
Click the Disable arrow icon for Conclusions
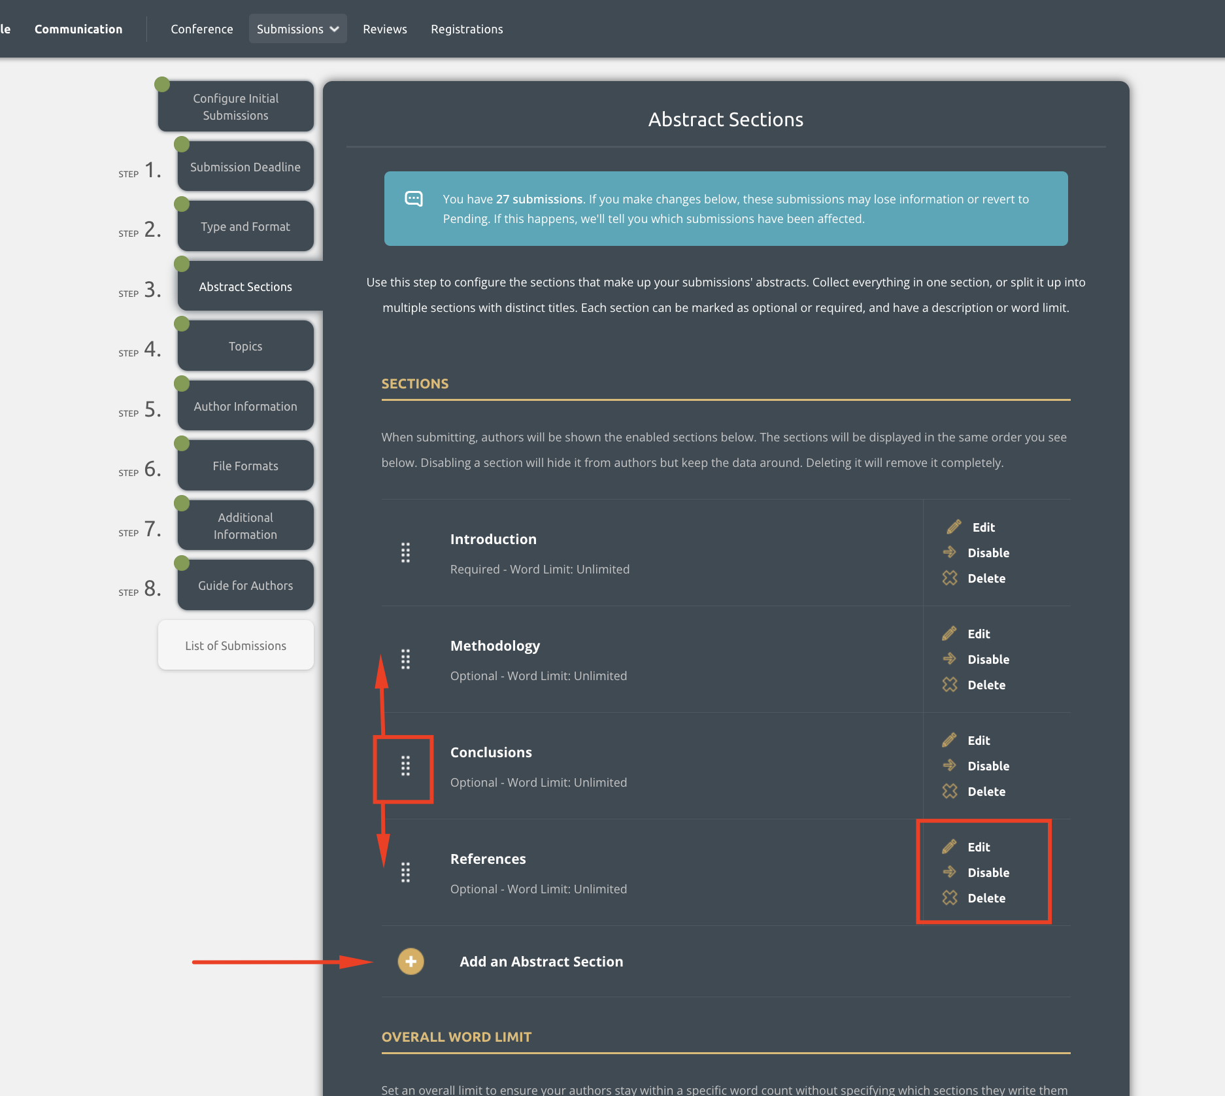point(949,766)
